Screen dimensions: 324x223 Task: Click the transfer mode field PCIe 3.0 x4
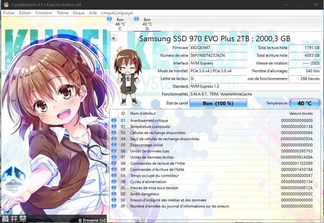[218, 71]
